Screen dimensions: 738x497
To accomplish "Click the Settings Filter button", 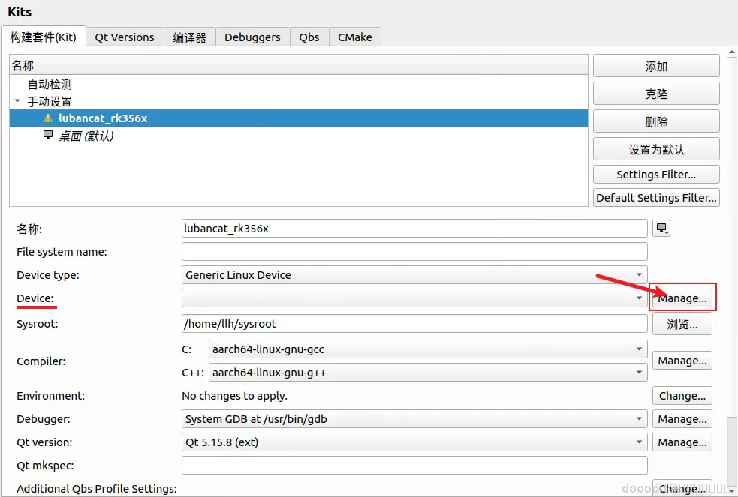I will coord(656,174).
